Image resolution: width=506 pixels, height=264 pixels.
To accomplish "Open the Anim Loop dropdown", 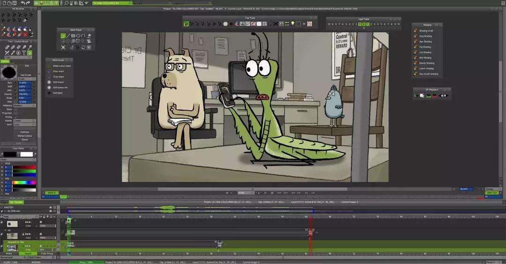I will tap(24, 124).
